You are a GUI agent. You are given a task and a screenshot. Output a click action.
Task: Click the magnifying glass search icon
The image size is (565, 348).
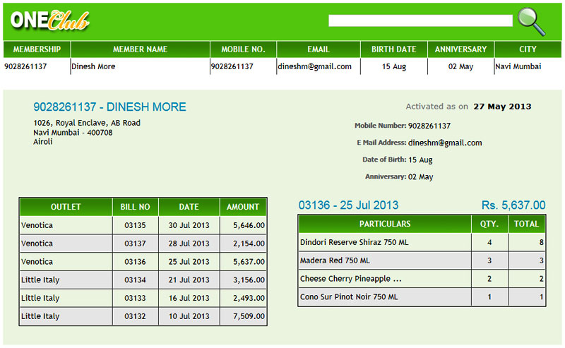coord(531,21)
